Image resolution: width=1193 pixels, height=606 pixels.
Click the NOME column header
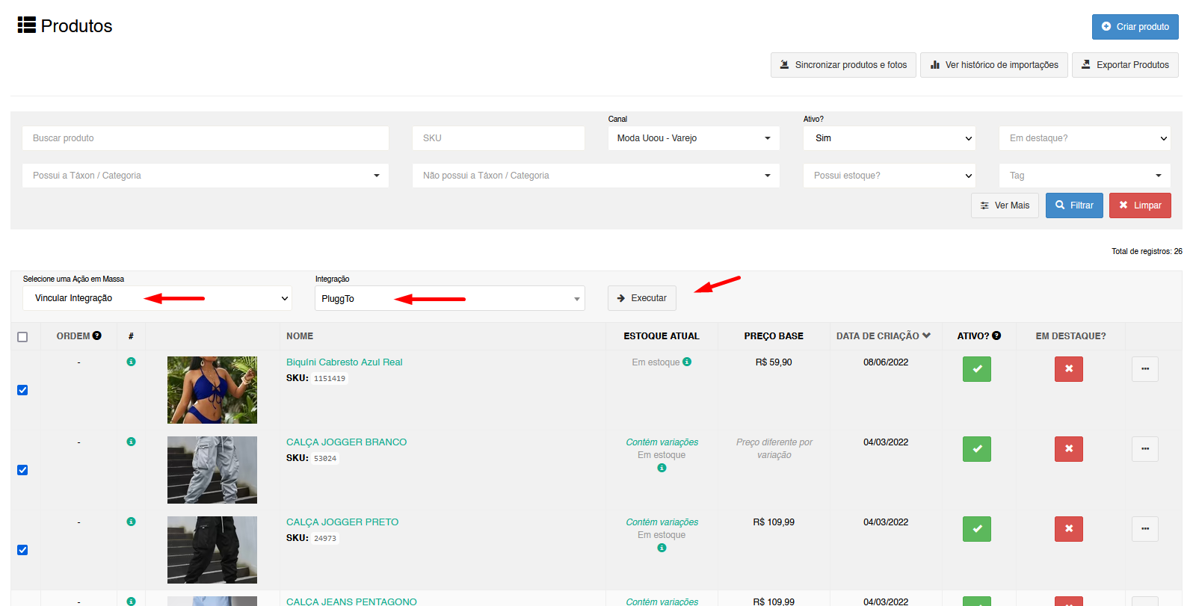click(300, 336)
